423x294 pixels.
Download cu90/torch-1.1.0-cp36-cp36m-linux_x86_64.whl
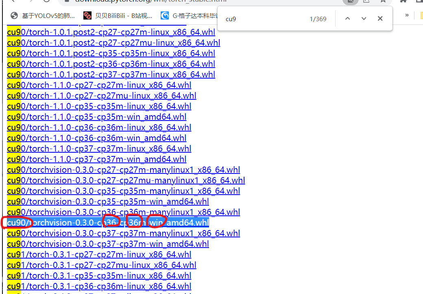[x=99, y=127]
